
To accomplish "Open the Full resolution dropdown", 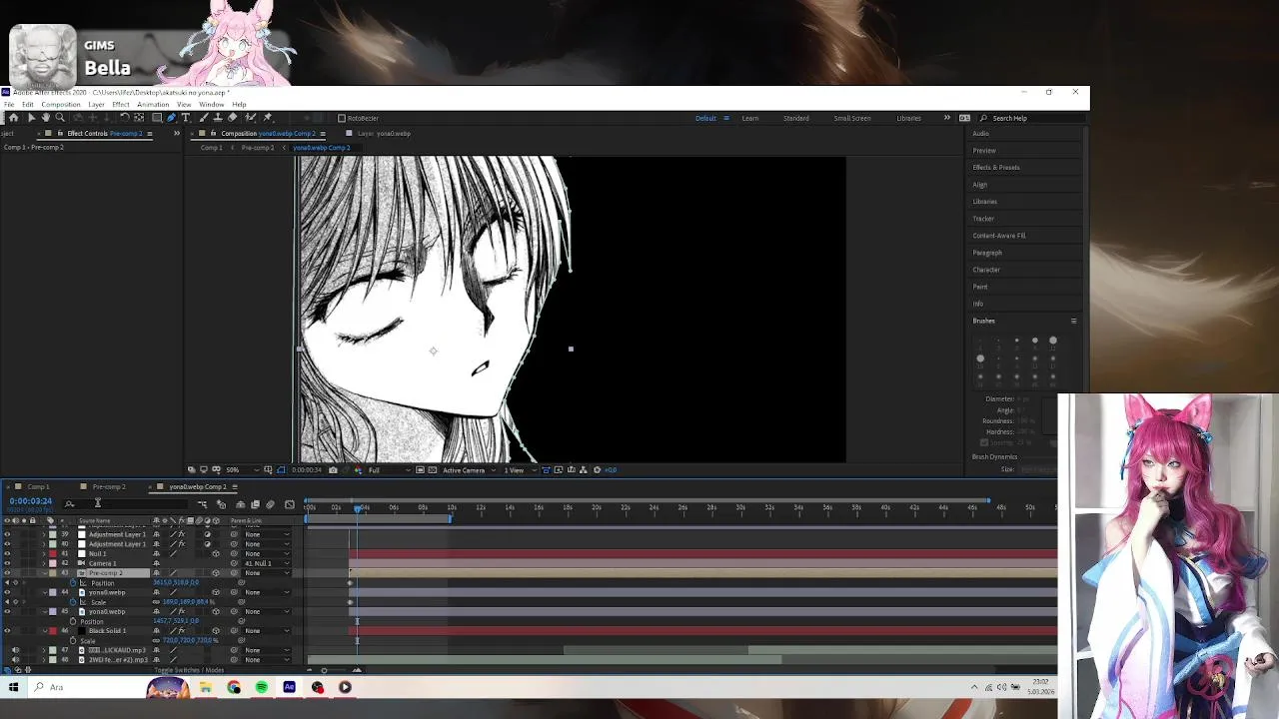I will click(x=390, y=469).
